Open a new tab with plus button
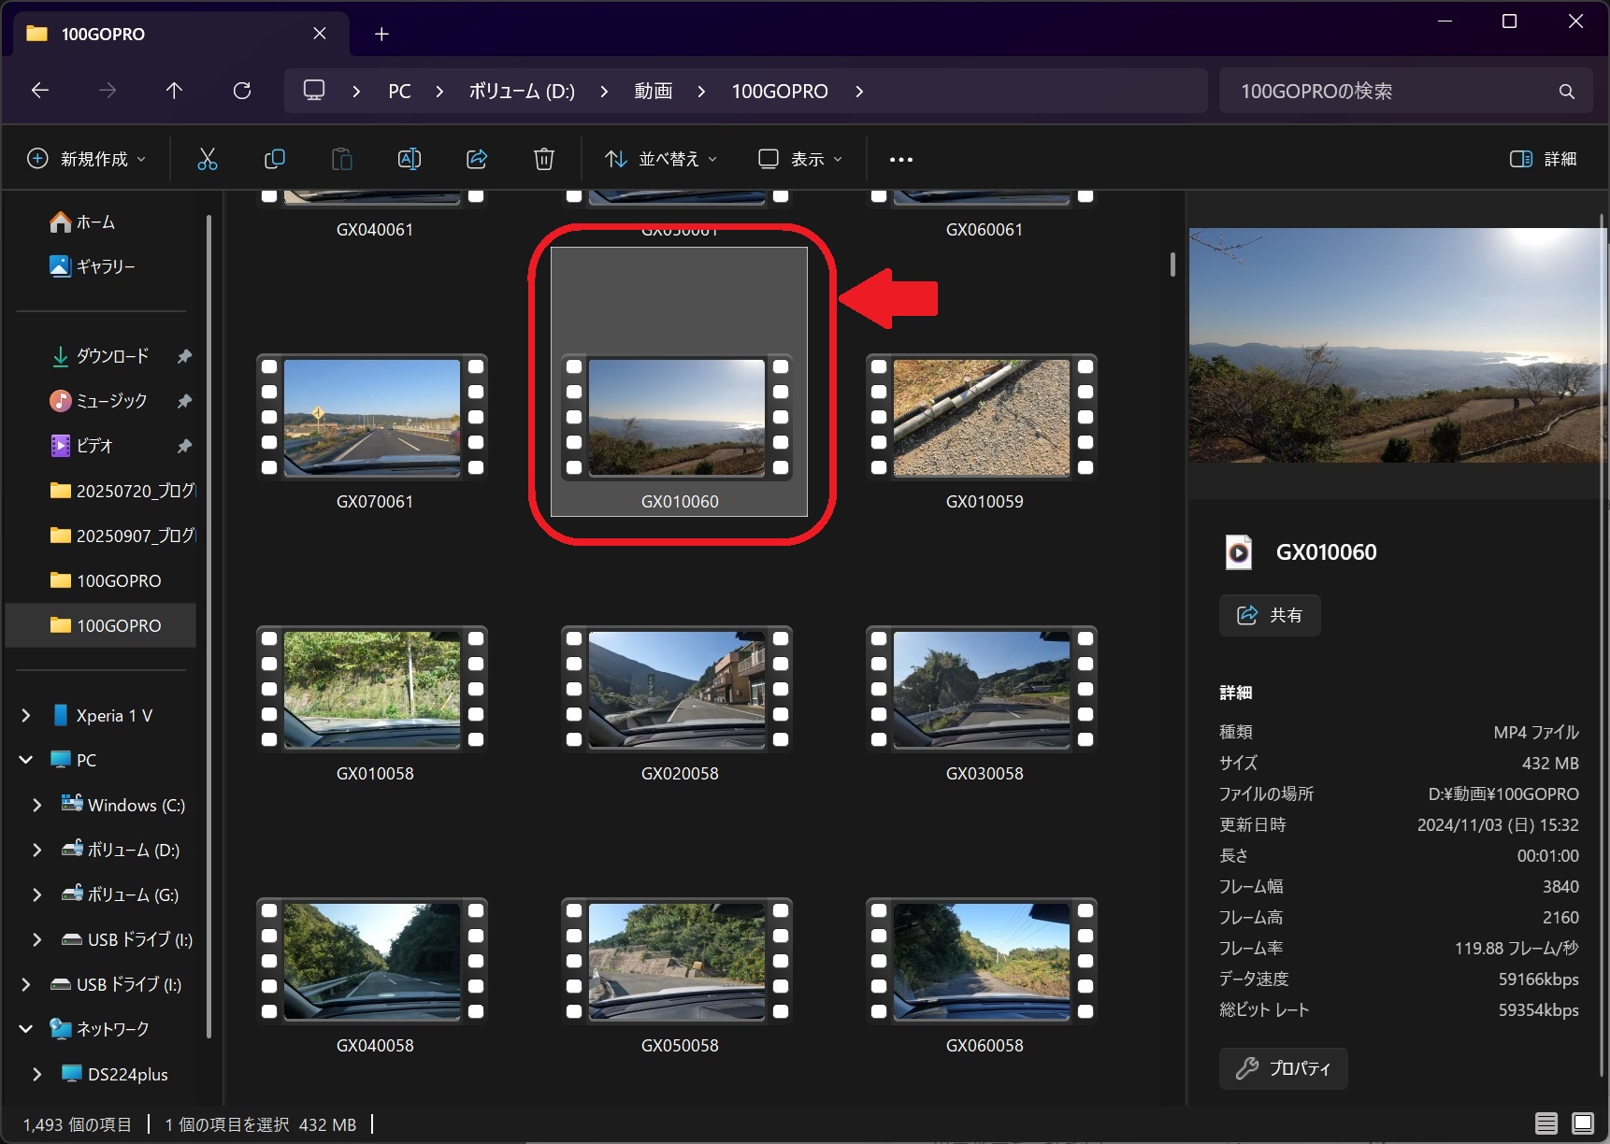Viewport: 1610px width, 1144px height. [x=381, y=35]
